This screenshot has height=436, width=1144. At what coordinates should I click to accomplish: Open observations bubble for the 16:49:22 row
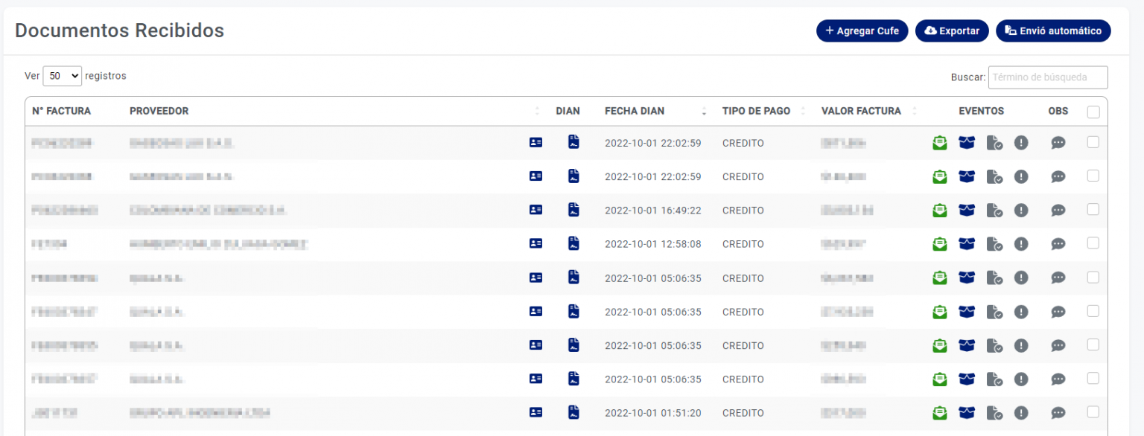coord(1058,211)
